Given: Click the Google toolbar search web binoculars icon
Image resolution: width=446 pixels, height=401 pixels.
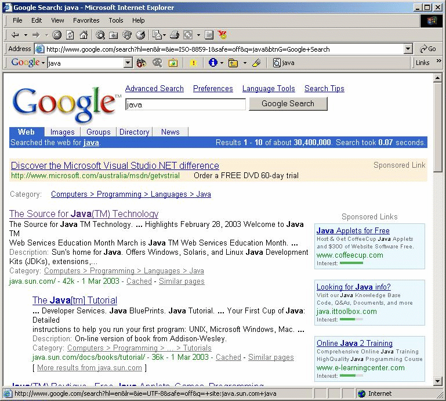Looking at the screenshot, I should (141, 63).
